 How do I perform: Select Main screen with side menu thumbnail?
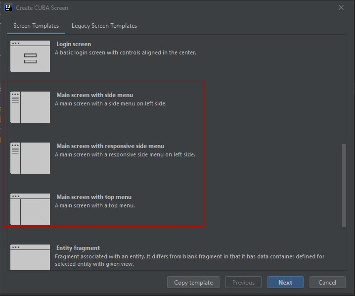(30, 107)
